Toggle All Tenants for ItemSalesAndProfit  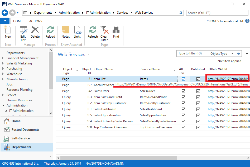click(183, 97)
